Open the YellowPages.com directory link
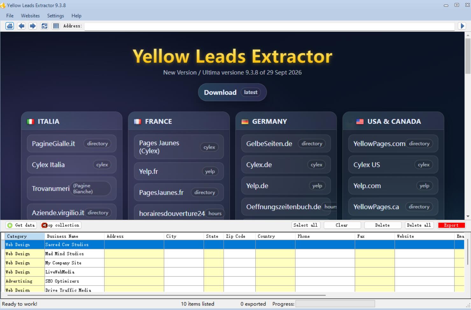This screenshot has height=310, width=471. [393, 144]
